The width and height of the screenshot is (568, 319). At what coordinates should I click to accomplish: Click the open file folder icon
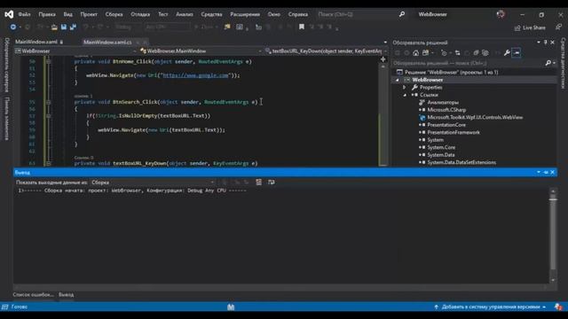[54, 27]
